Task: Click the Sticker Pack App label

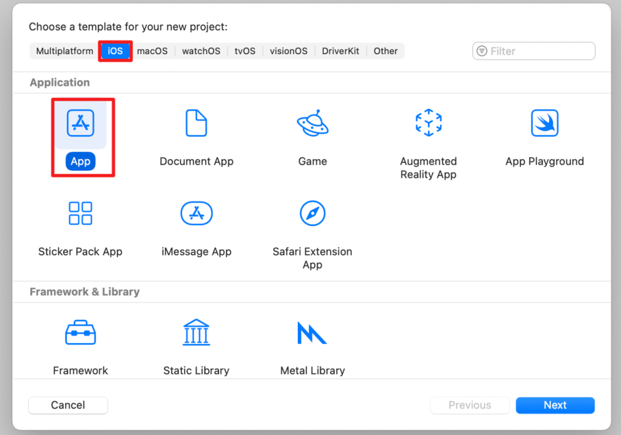Action: tap(80, 251)
